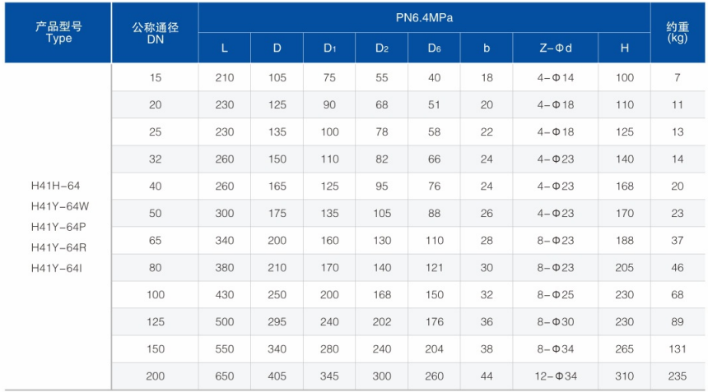This screenshot has width=708, height=392.
Task: Select the 约重 (kg) column header
Action: tap(678, 32)
